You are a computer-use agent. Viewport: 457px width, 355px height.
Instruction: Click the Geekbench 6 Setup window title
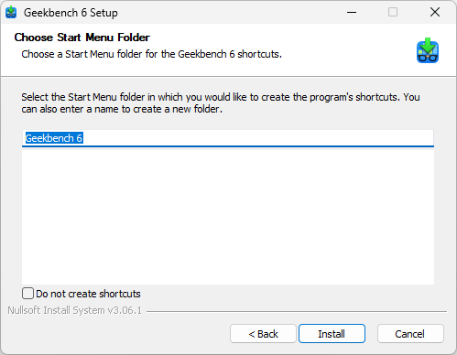(71, 13)
